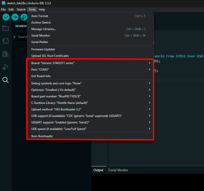Start debugging with the Debug toolbar icon
The width and height of the screenshot is (204, 191).
tap(24, 17)
